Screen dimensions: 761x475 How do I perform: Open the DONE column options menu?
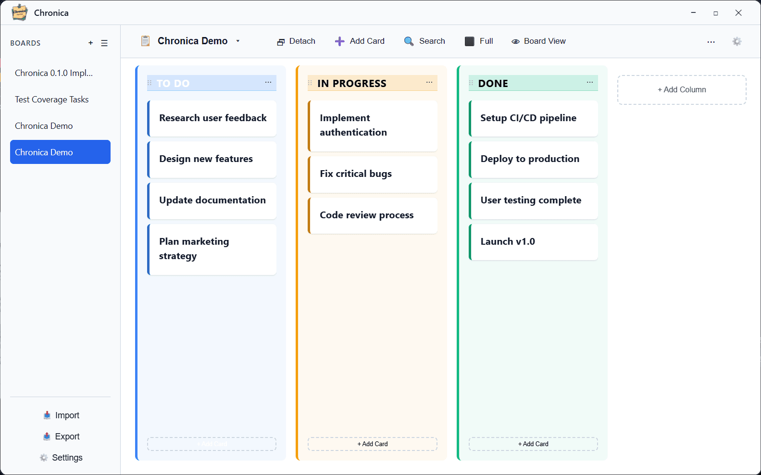590,83
